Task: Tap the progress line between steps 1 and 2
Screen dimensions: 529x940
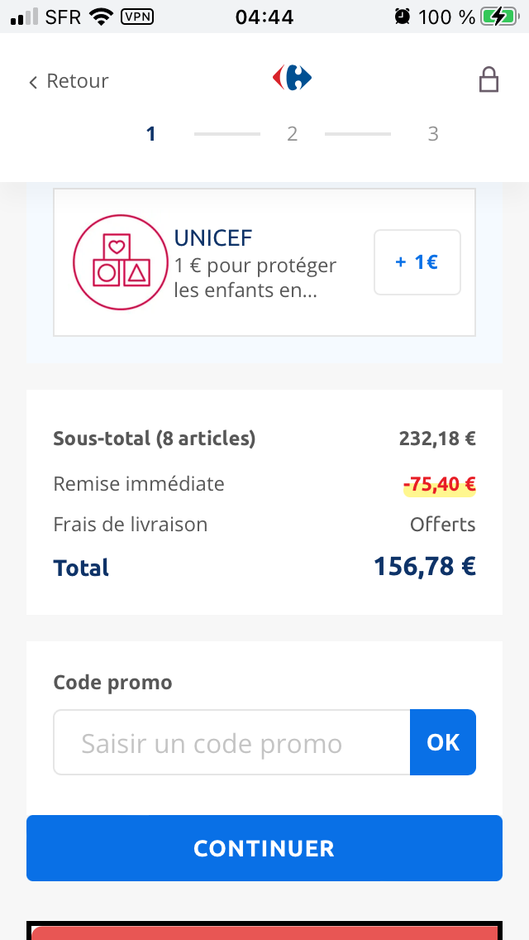Action: tap(227, 134)
